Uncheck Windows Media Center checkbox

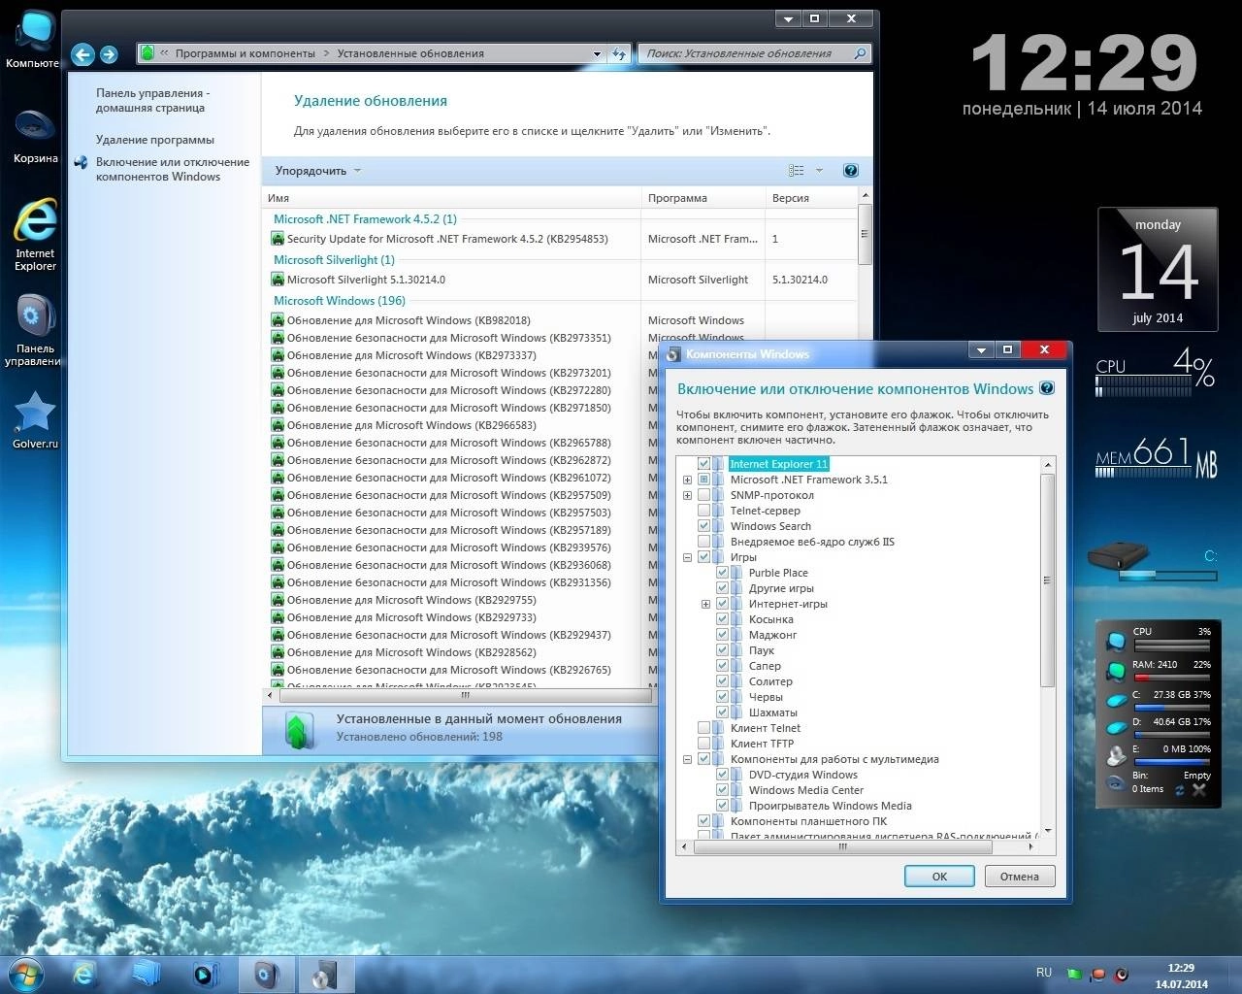pos(723,790)
